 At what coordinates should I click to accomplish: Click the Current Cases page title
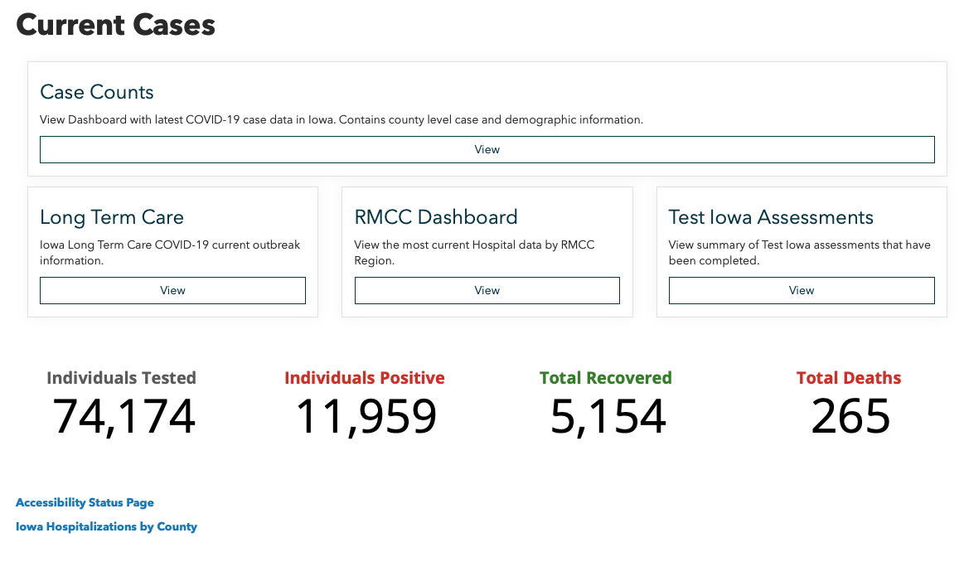pyautogui.click(x=115, y=25)
